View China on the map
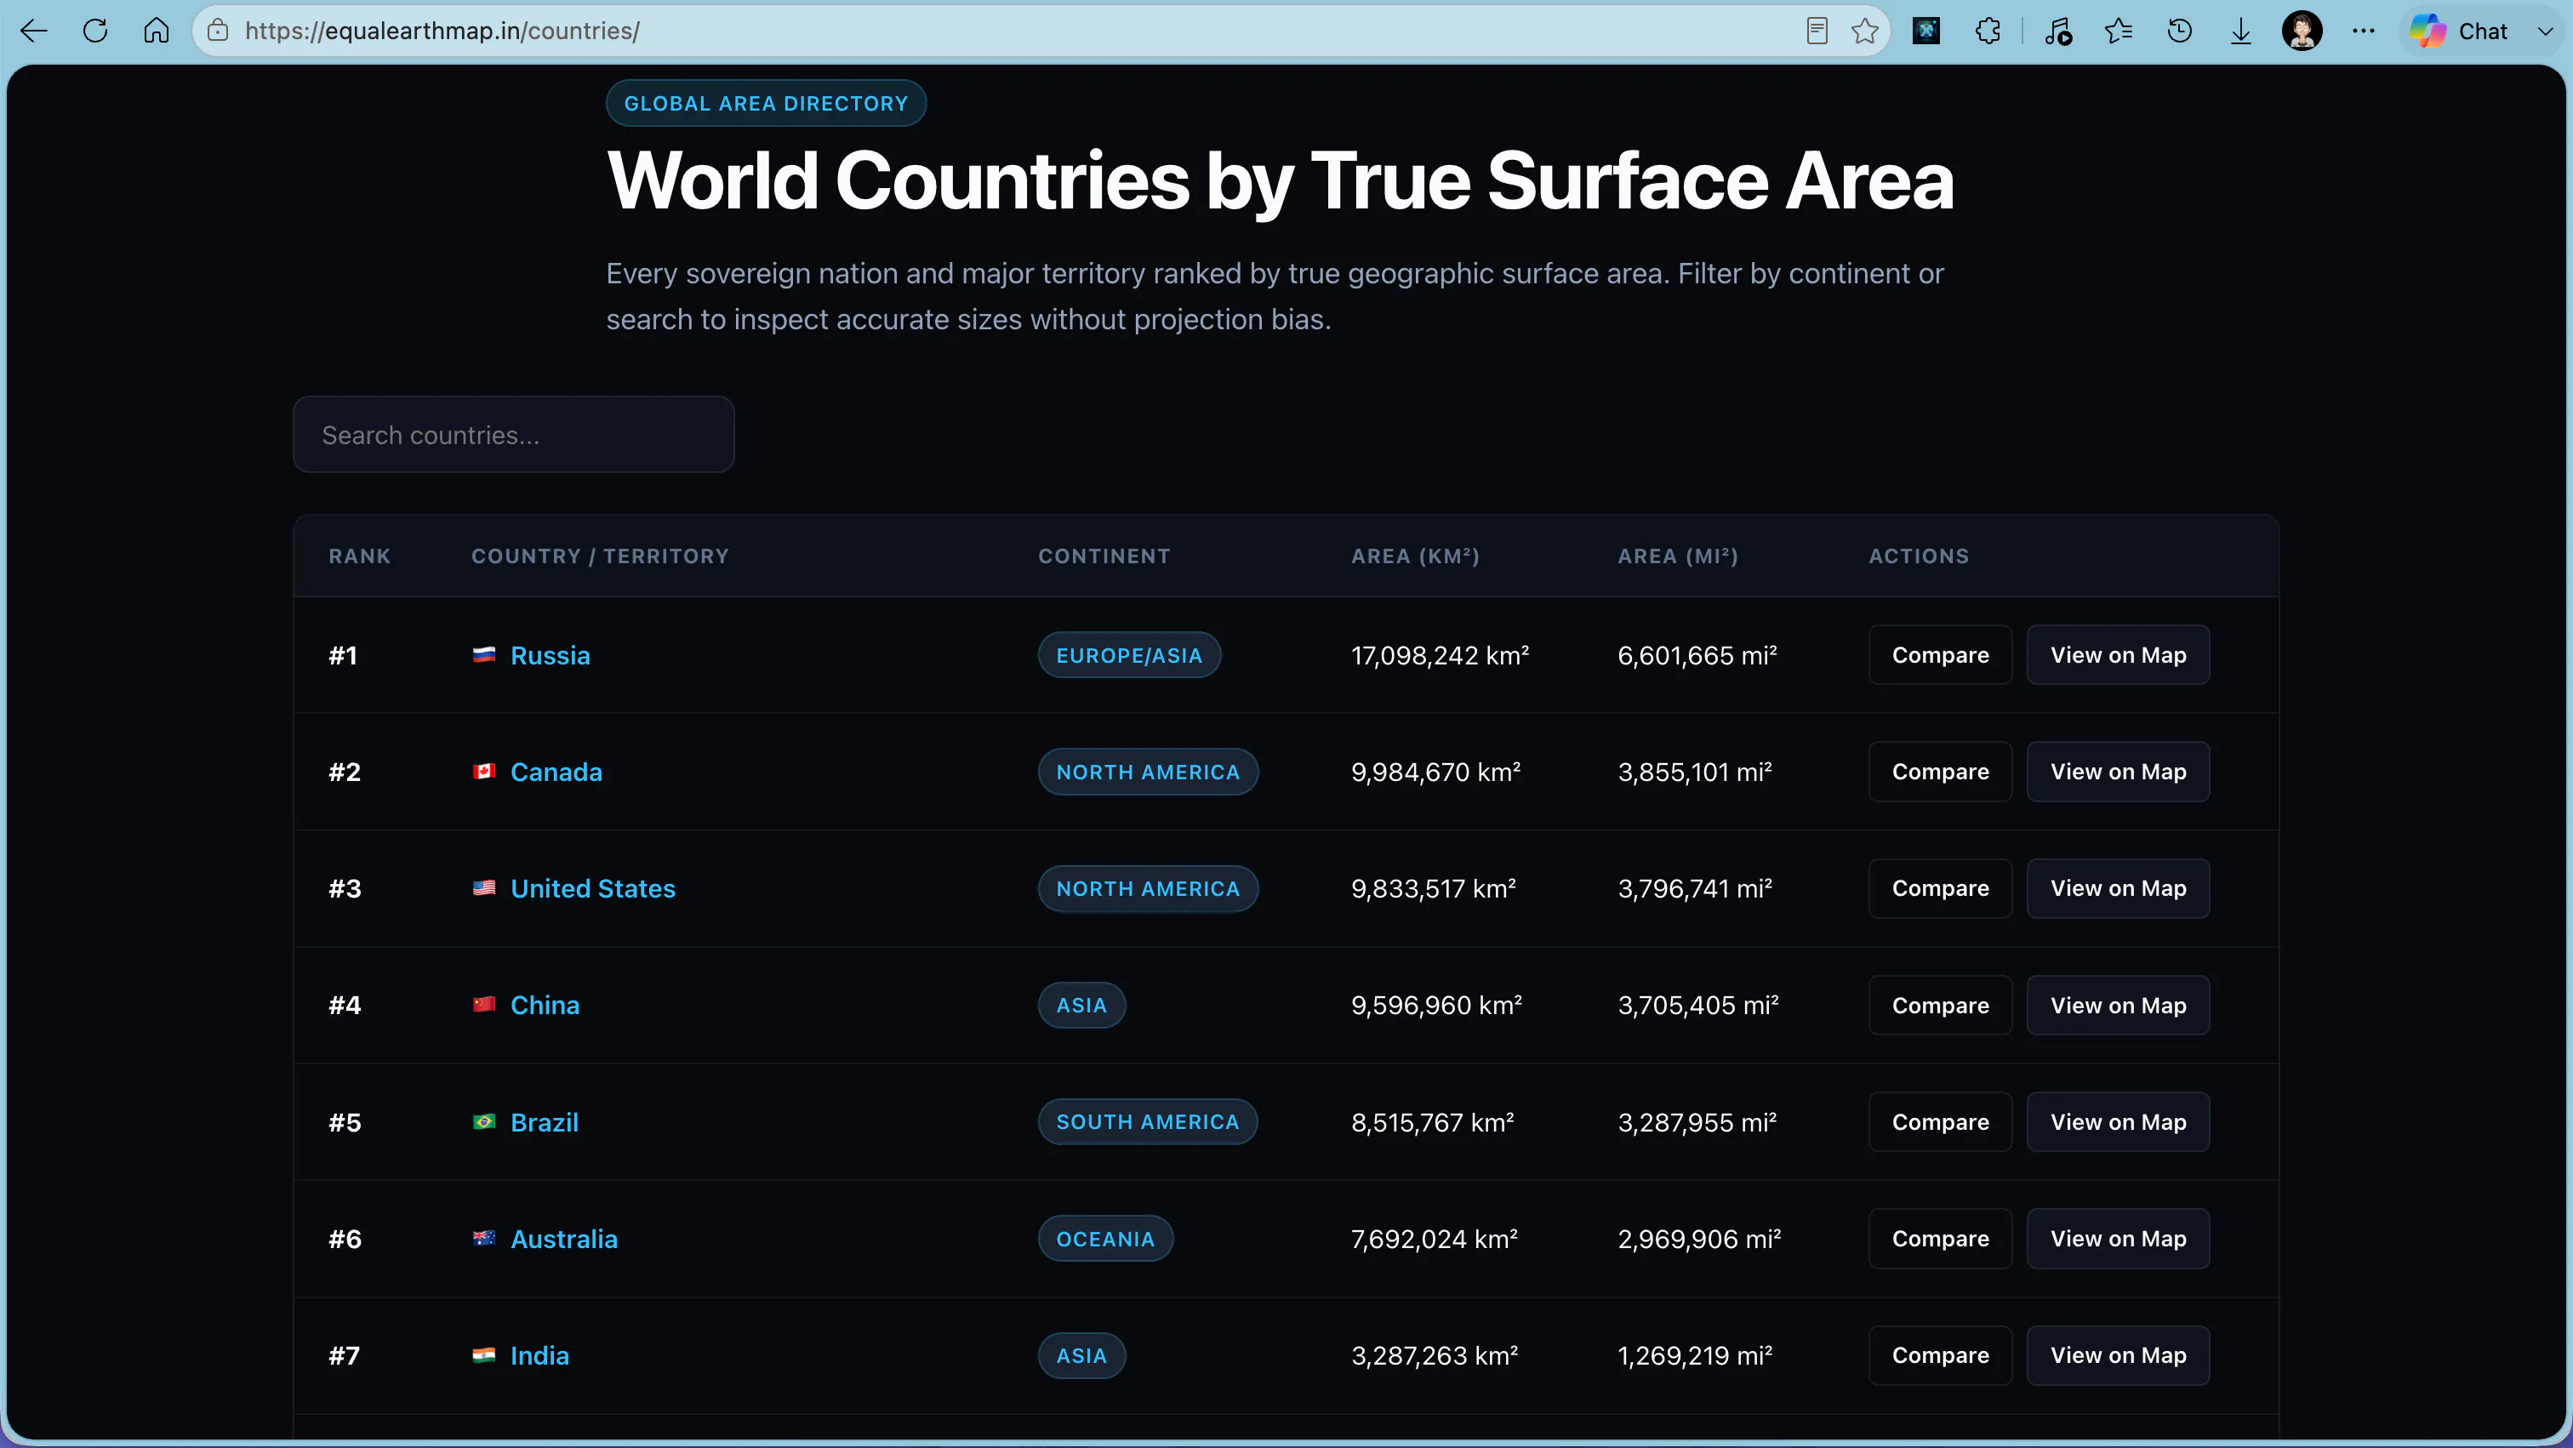The image size is (2573, 1448). [2118, 1006]
